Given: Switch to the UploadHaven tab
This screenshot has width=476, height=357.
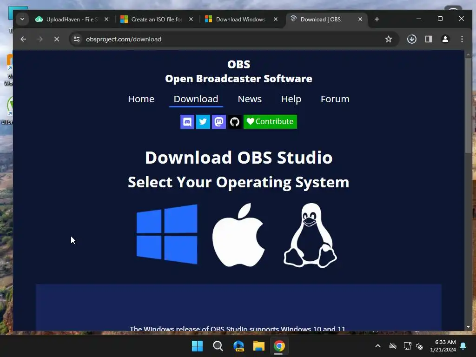Looking at the screenshot, I should [72, 20].
